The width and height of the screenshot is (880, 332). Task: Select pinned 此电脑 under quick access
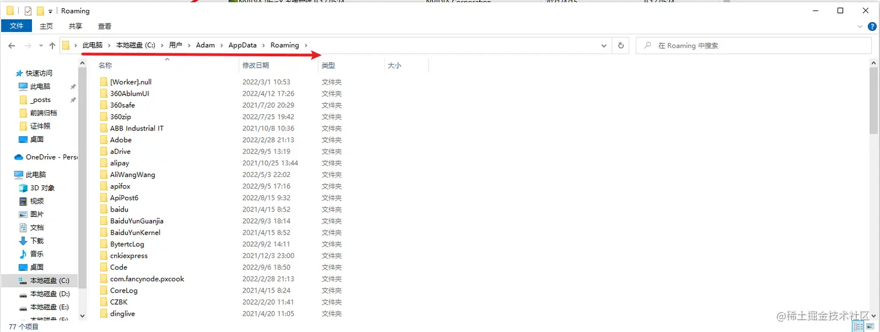(40, 86)
